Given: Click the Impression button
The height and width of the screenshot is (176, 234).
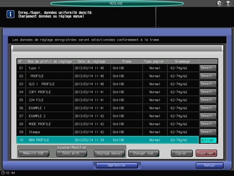Looking at the screenshot, I should point(117,165).
